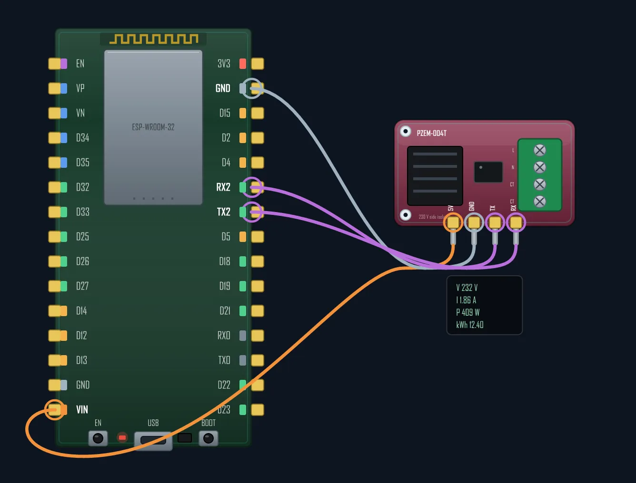Click the D26 pin pad
This screenshot has height=483, width=636.
click(55, 261)
